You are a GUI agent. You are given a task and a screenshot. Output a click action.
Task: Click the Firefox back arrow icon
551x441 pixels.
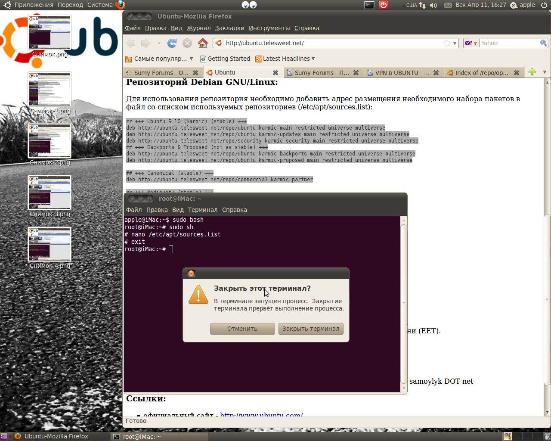pos(131,43)
